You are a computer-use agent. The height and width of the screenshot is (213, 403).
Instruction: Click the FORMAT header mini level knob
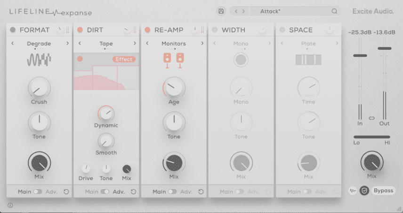60,30
